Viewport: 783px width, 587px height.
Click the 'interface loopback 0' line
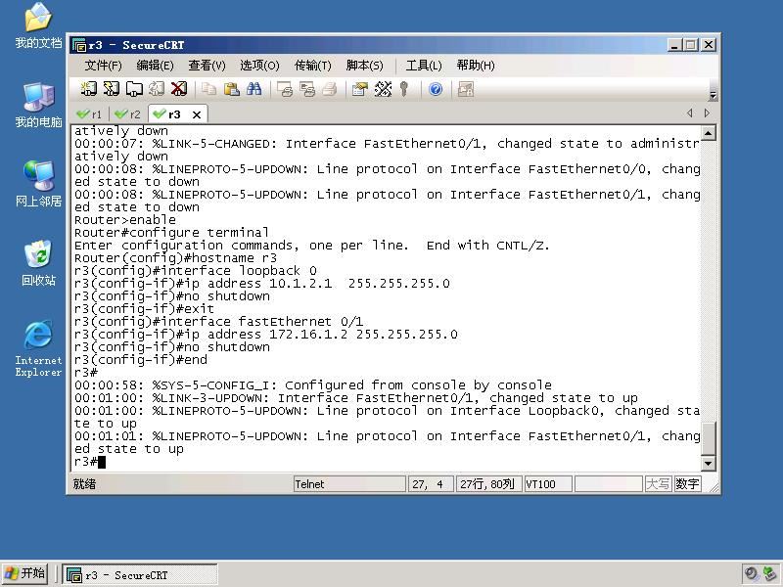tap(196, 271)
